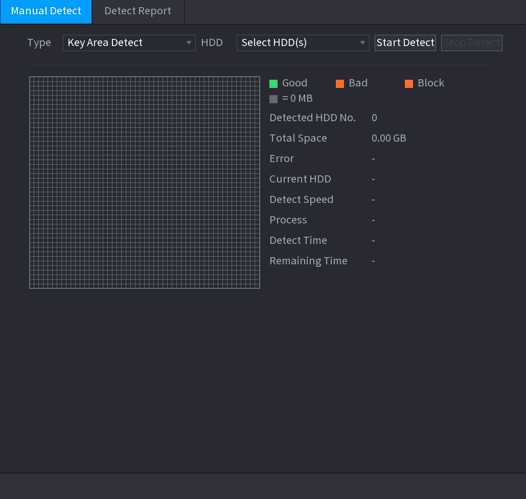Expand the Select HDD(s) dropdown

[303, 43]
